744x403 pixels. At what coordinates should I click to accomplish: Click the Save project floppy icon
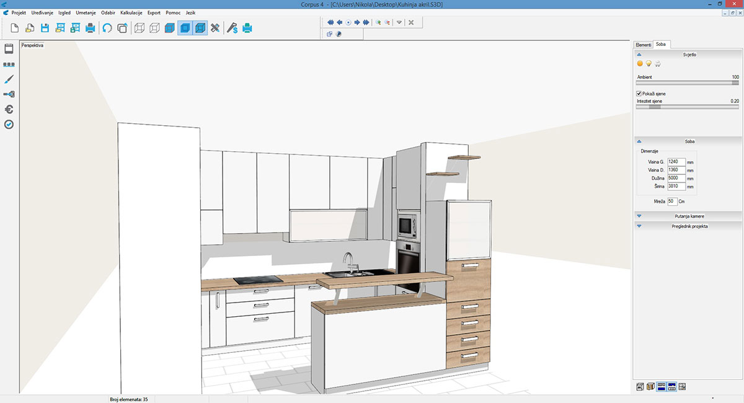point(45,28)
